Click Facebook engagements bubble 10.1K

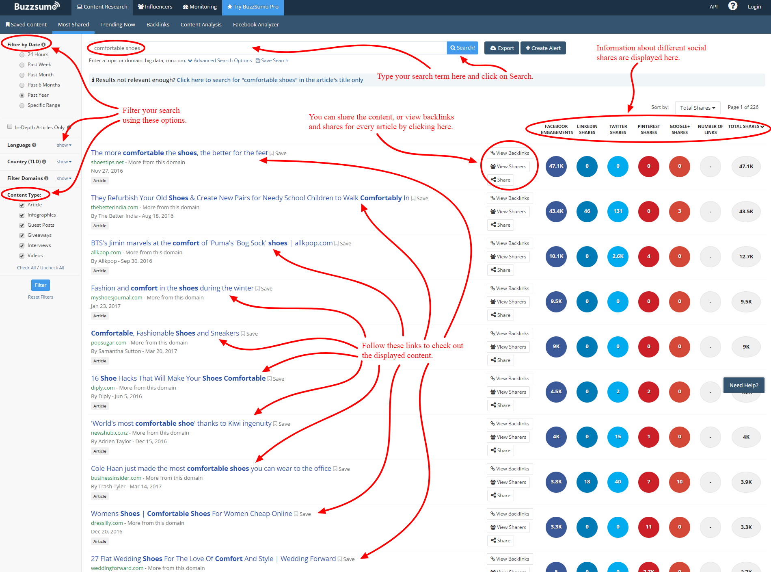[x=556, y=256]
